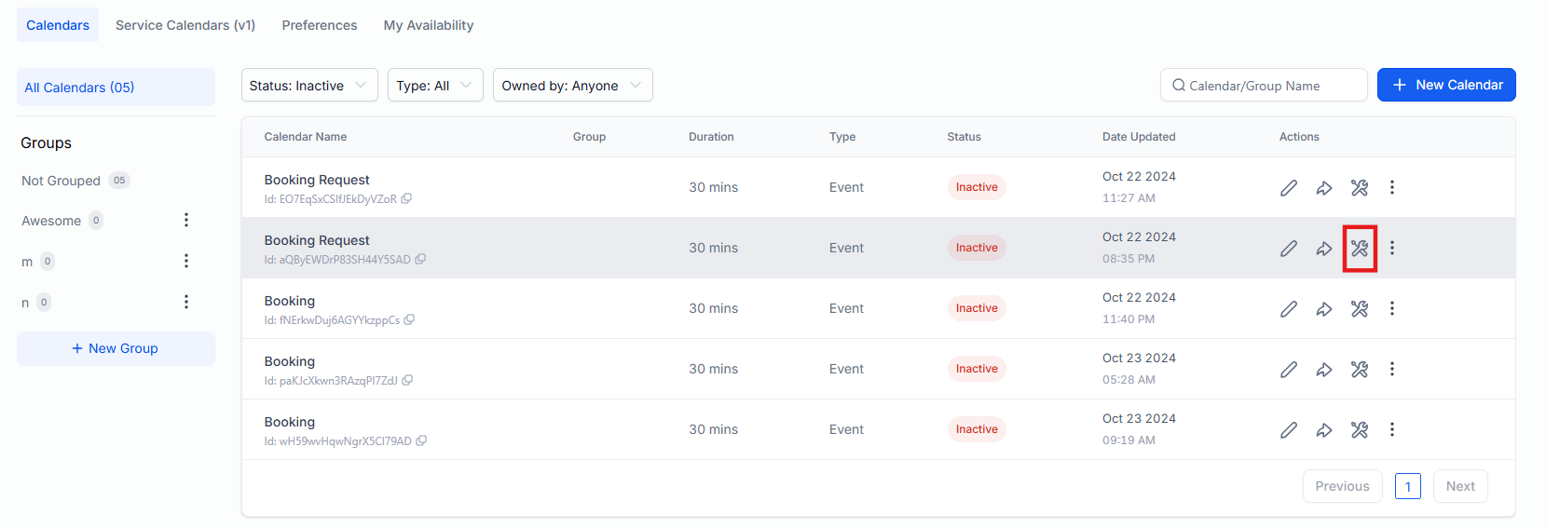
Task: Open tools icon for Booking updated 11:40 PM
Action: point(1360,309)
